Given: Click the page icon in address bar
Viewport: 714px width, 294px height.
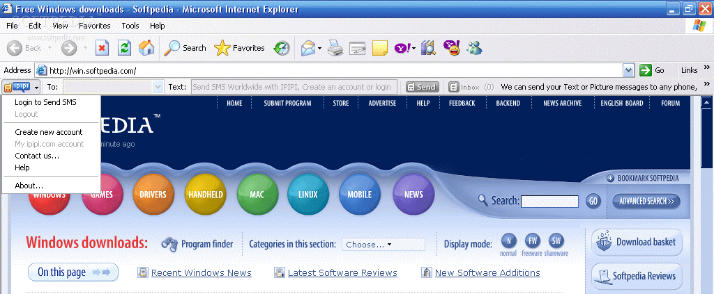Looking at the screenshot, I should tap(42, 70).
